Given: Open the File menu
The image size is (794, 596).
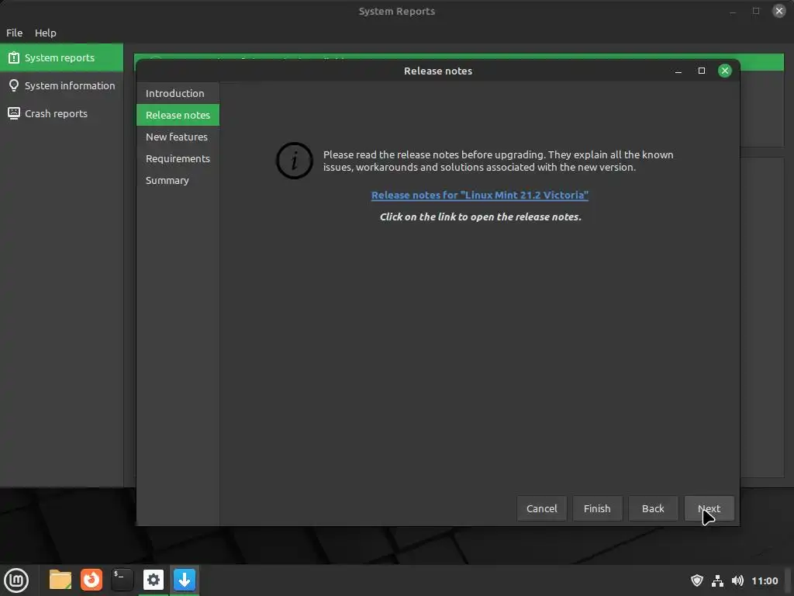Looking at the screenshot, I should point(14,33).
